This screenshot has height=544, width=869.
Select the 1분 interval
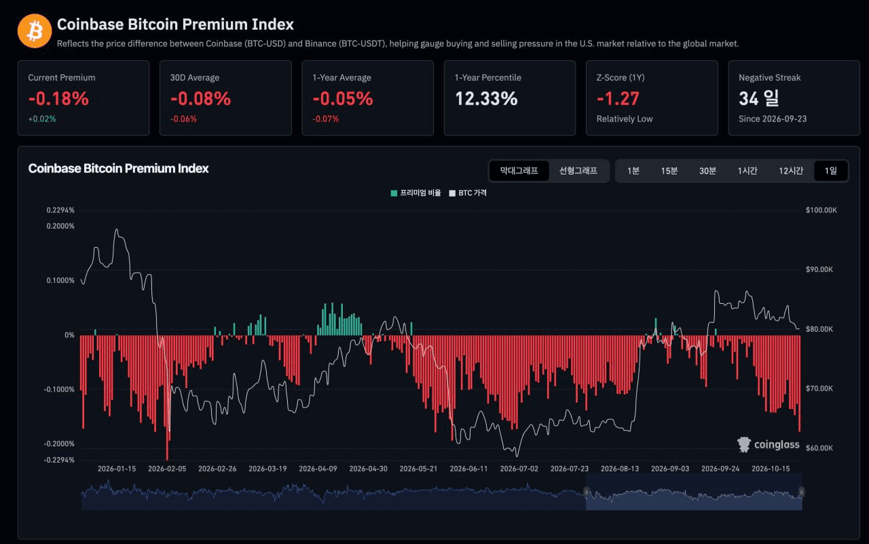[633, 171]
